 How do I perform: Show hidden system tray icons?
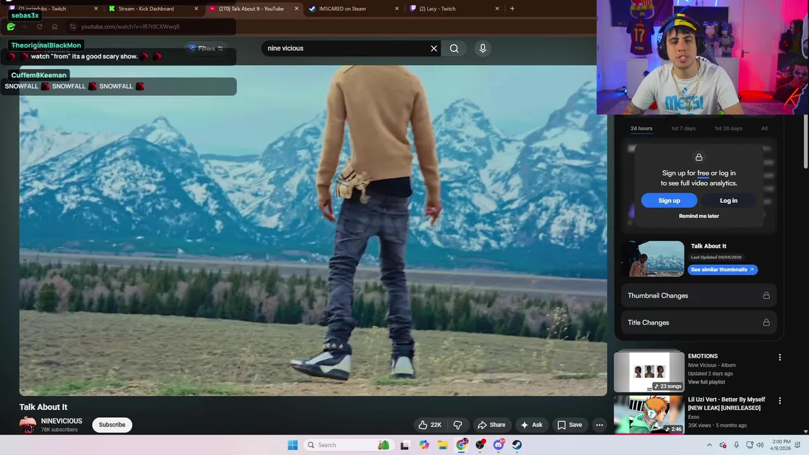coord(709,445)
